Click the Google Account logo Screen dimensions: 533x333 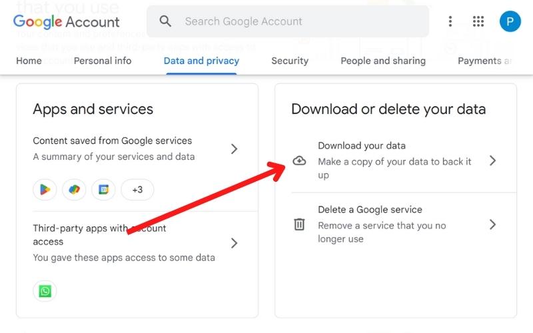click(x=67, y=21)
